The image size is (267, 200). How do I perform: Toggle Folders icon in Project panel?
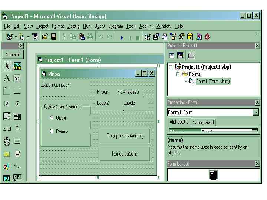coord(191,56)
